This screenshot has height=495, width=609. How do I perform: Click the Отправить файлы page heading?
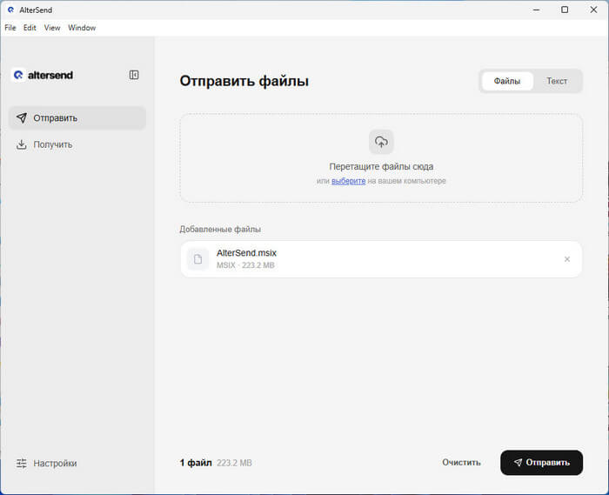click(x=244, y=81)
